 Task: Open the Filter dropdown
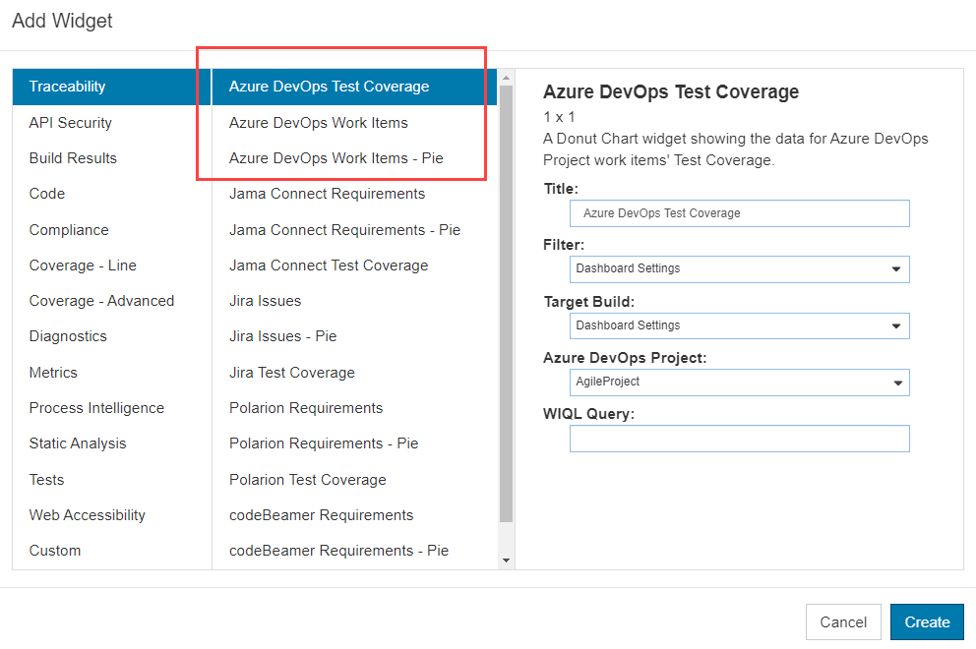pos(740,268)
